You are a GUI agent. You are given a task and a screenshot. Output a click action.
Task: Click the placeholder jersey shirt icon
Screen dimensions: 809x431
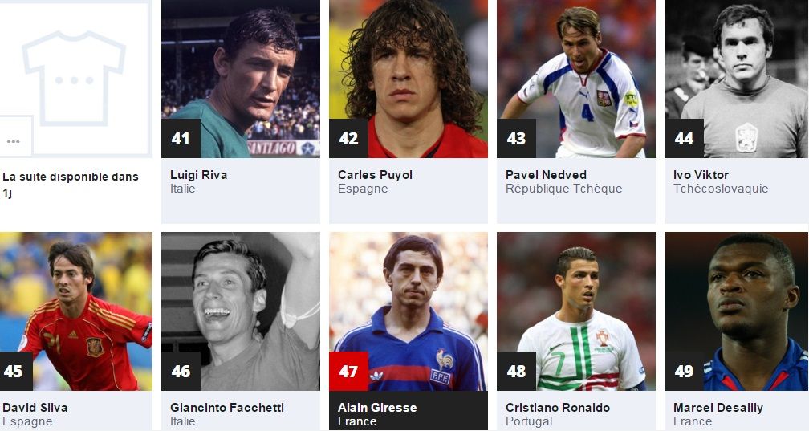click(75, 78)
